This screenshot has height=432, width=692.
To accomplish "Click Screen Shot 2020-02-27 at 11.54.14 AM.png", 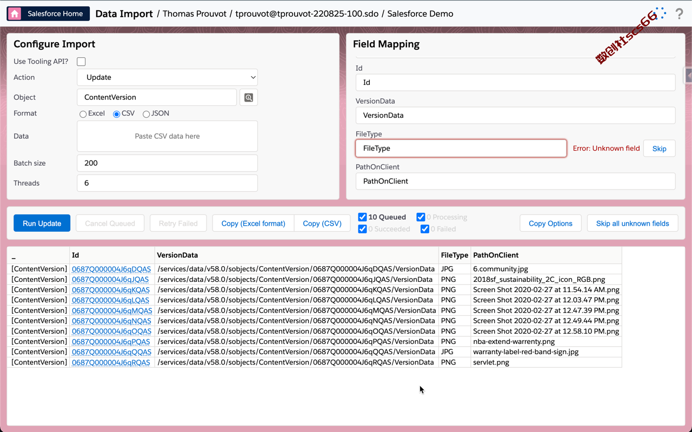I will [x=546, y=289].
